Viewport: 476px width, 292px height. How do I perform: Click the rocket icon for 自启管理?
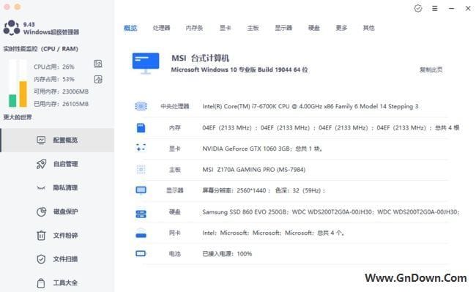coord(41,164)
